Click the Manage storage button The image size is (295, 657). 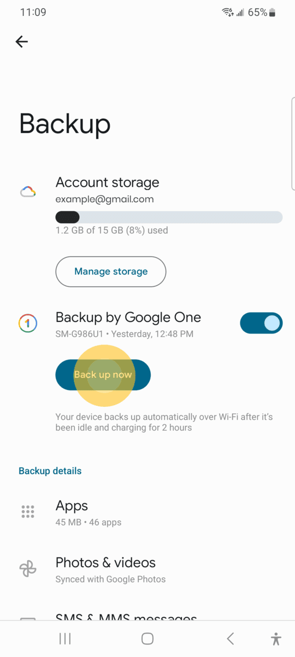point(111,272)
